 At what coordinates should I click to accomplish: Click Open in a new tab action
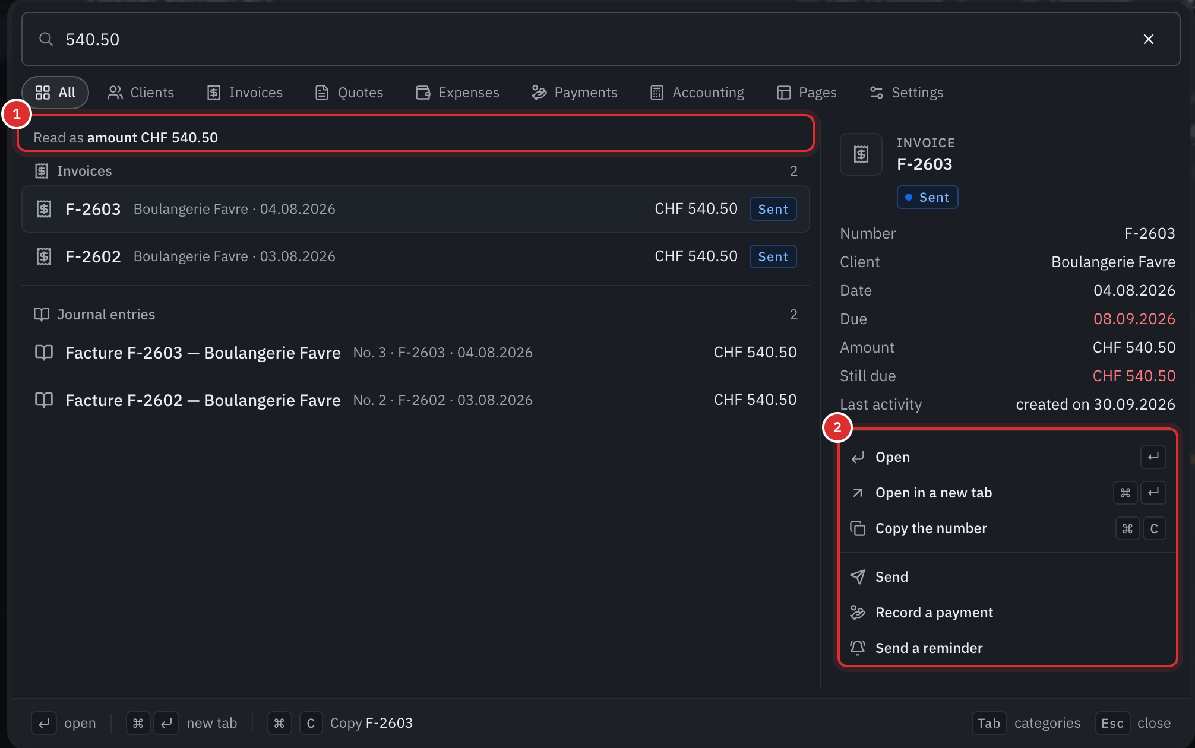pyautogui.click(x=1008, y=493)
